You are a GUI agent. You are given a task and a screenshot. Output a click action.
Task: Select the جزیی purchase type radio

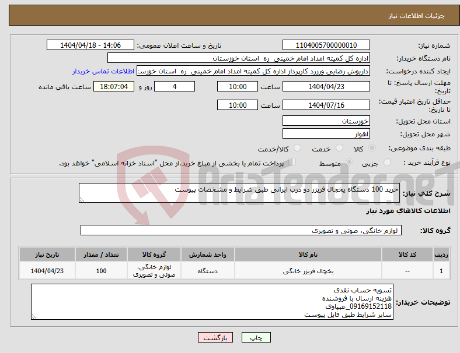pyautogui.click(x=387, y=162)
